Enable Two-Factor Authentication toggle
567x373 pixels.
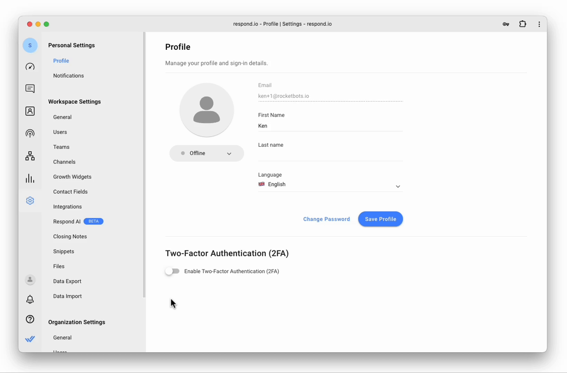click(172, 271)
